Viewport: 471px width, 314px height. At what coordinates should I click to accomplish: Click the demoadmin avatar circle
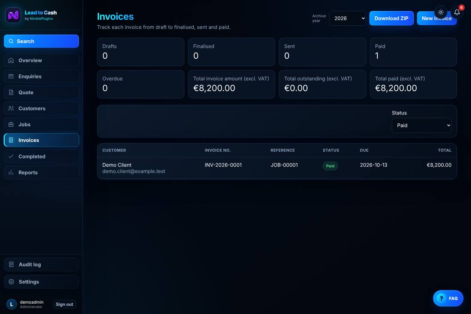[x=12, y=304]
